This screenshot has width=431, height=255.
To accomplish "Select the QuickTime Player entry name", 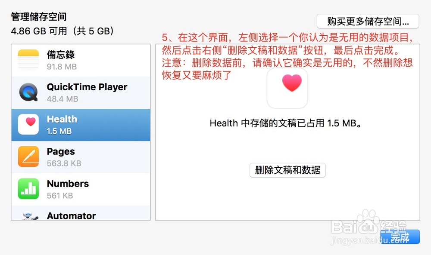I will (x=87, y=87).
